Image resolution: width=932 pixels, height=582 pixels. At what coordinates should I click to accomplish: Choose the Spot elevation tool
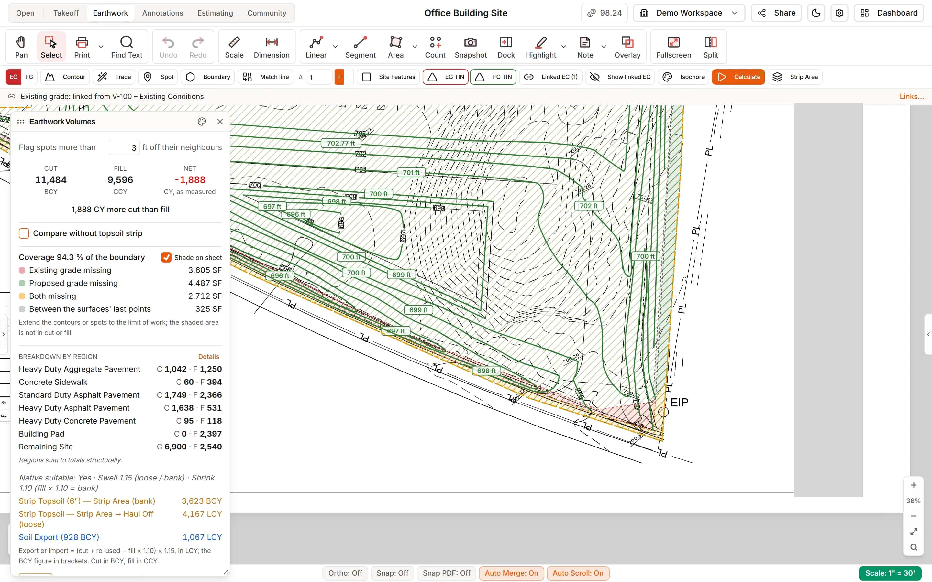coord(158,77)
